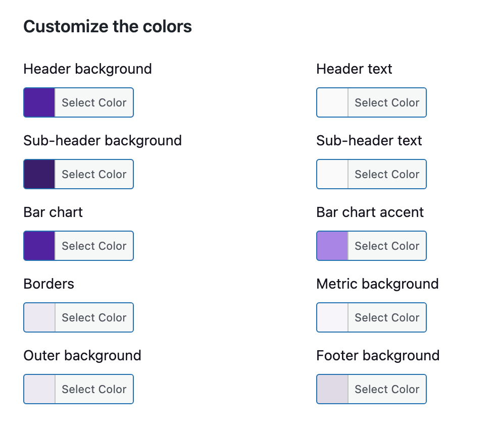The image size is (496, 437).
Task: Open the Borders color picker
Action: (x=94, y=317)
